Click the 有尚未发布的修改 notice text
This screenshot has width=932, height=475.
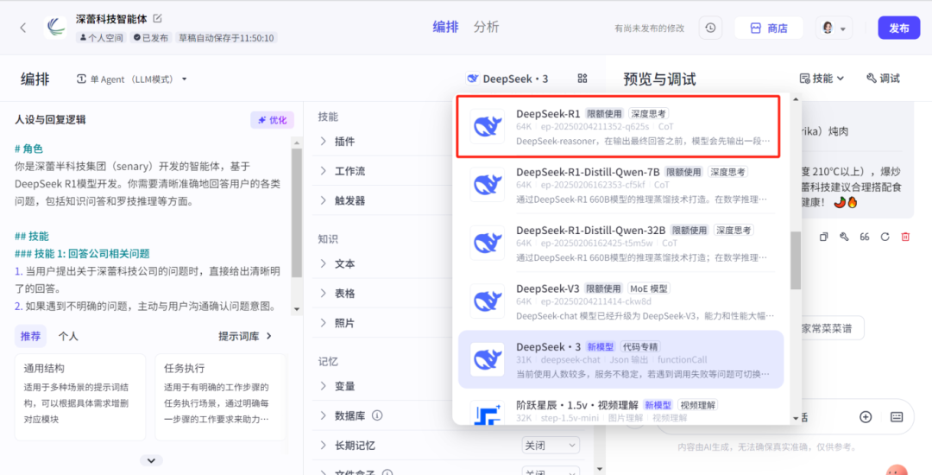click(x=650, y=28)
